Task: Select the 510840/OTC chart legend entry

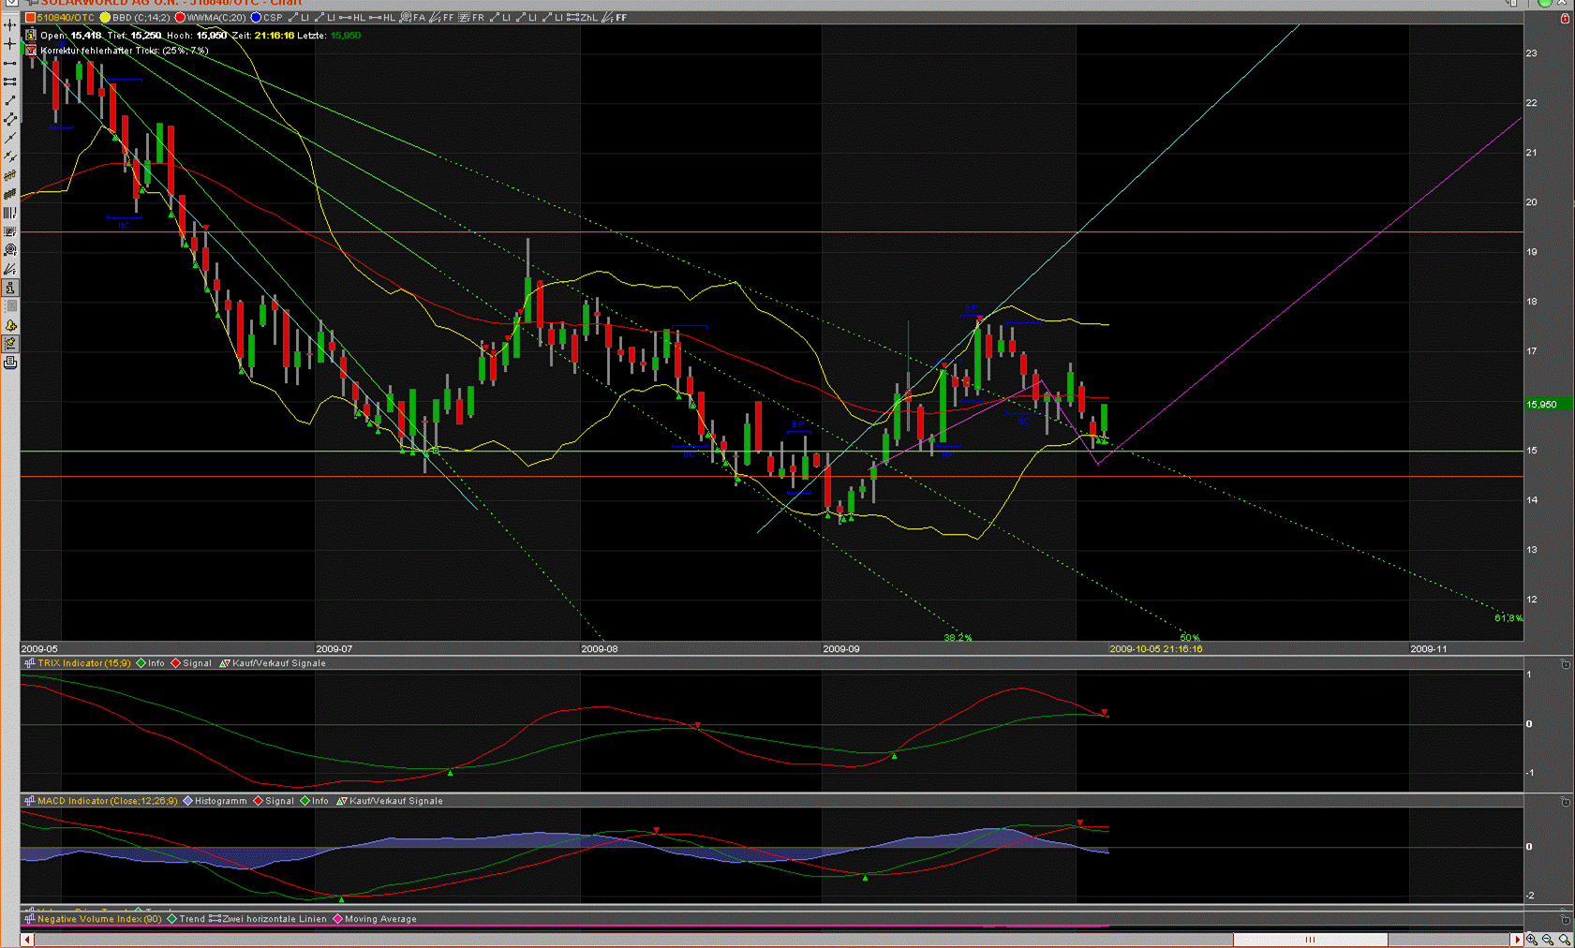Action: pos(65,18)
